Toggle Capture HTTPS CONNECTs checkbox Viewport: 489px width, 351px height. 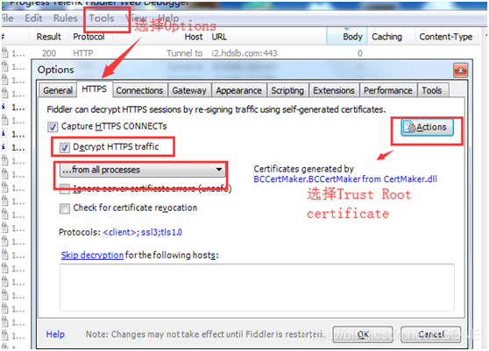53,127
